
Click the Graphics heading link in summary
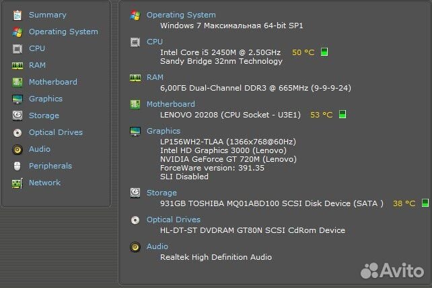(x=164, y=131)
